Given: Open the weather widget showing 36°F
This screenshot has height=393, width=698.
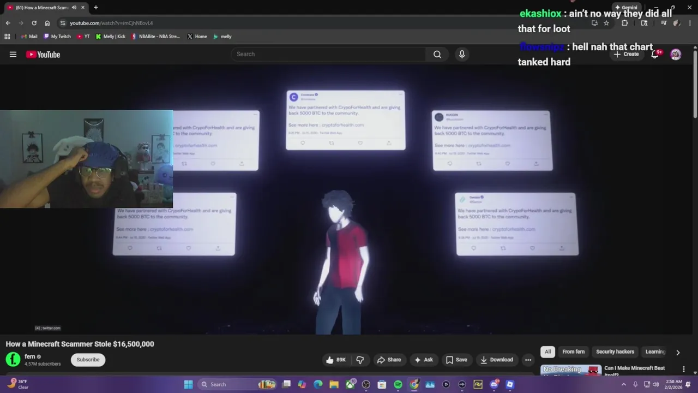Looking at the screenshot, I should 17,384.
